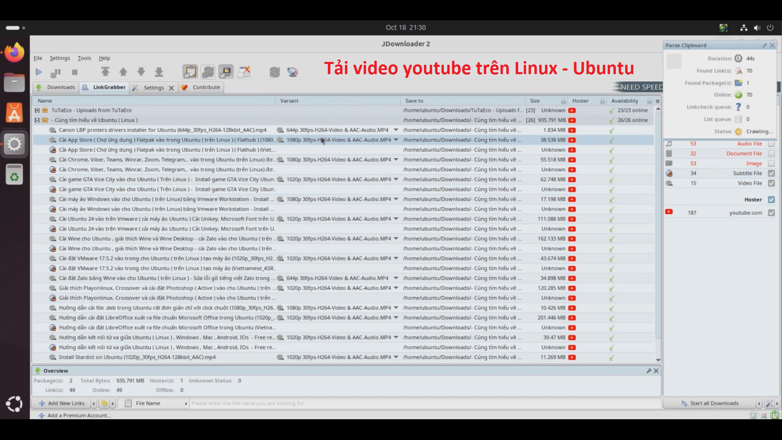Viewport: 782px width, 440px height.
Task: Open the Settings menu
Action: pos(60,58)
